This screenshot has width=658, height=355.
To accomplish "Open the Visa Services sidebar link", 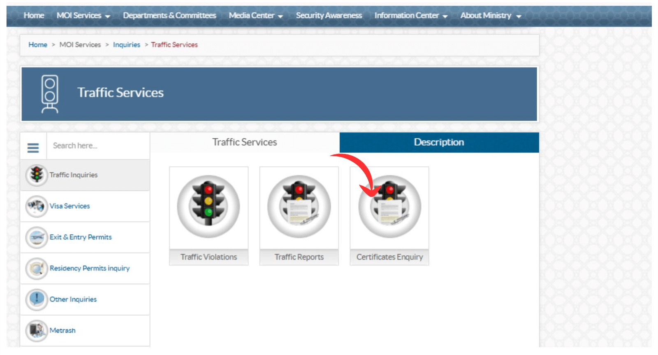I will [x=70, y=206].
